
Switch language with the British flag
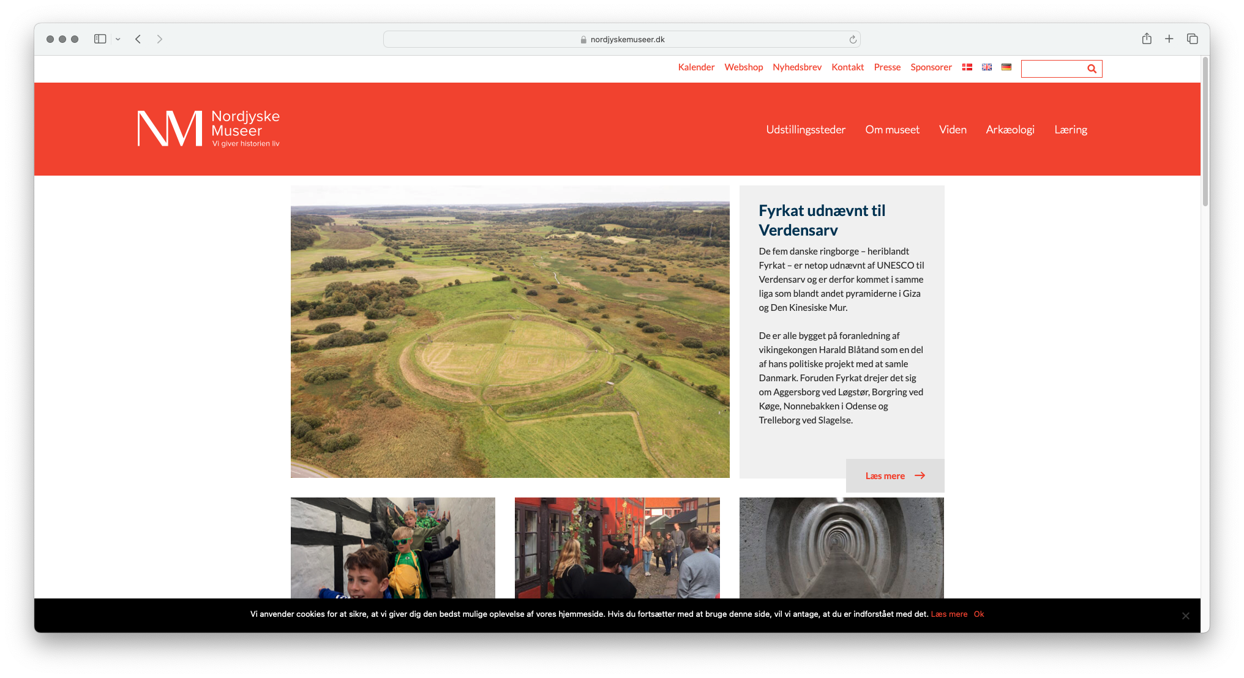pos(987,67)
